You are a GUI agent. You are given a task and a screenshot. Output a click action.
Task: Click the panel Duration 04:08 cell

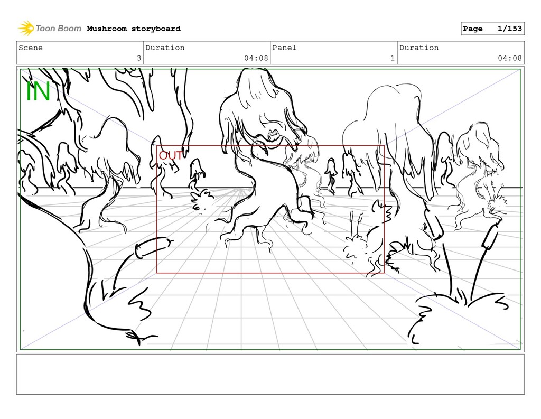click(x=461, y=53)
